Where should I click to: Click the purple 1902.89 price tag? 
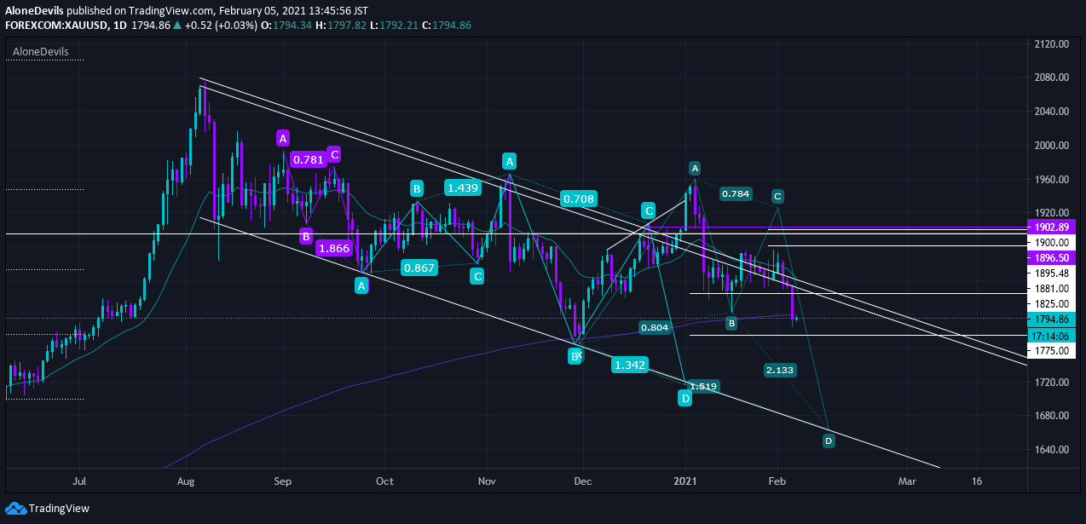point(1052,227)
